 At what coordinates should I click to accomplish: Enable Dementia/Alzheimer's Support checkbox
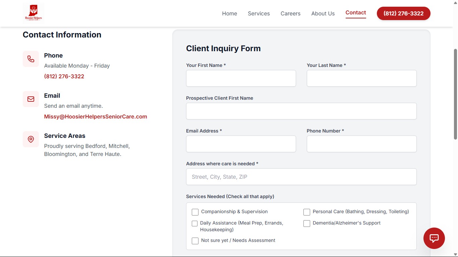point(307,224)
